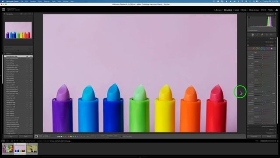Click the cloud sync status icon

point(276,10)
